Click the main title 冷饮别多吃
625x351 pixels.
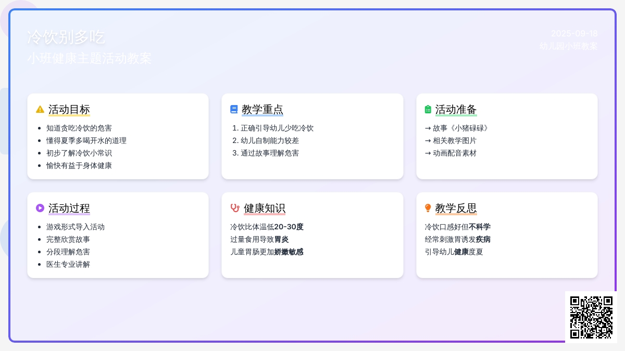coord(66,37)
